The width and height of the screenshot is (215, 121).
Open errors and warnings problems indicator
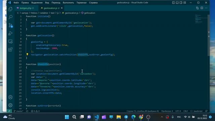click(35, 111)
